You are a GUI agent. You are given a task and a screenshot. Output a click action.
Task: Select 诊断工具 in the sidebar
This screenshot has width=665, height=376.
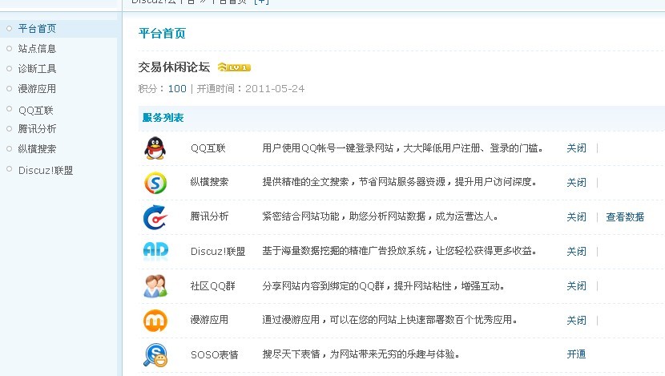(x=37, y=68)
